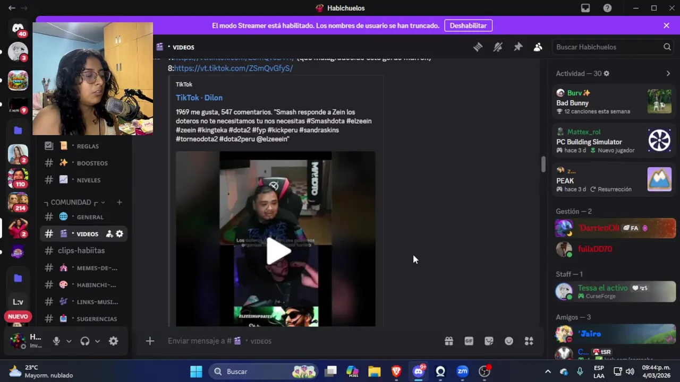The height and width of the screenshot is (382, 680).
Task: Open attachment plus button in message bar
Action: click(x=150, y=341)
